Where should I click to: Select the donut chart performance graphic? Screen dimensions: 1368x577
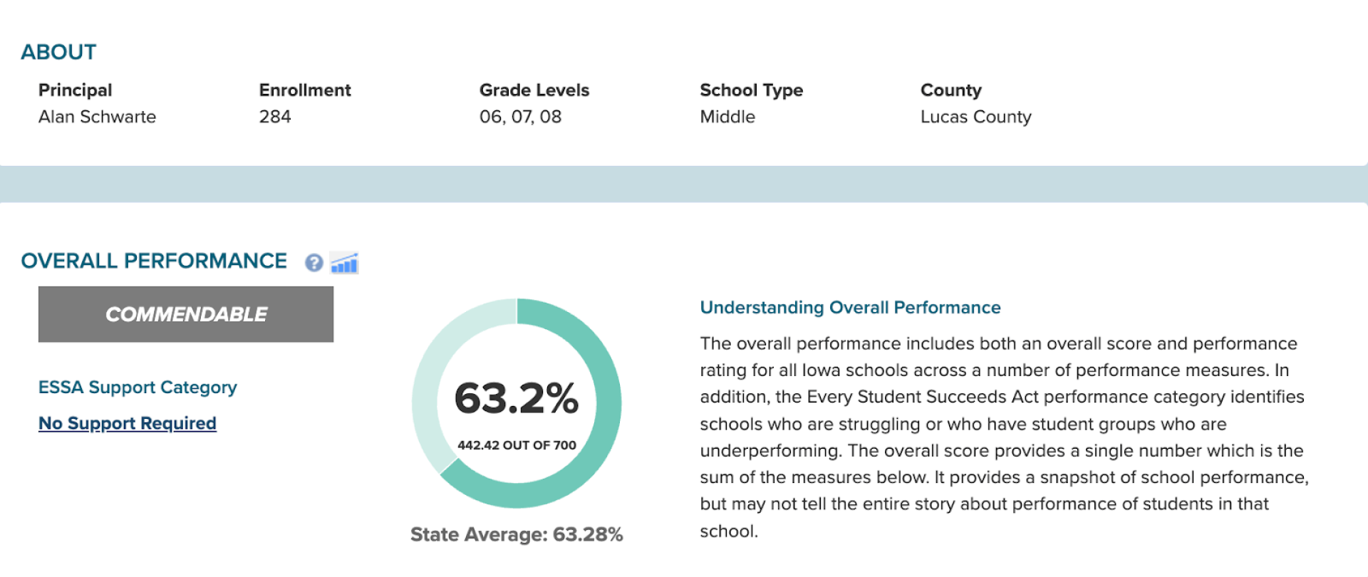[x=517, y=402]
